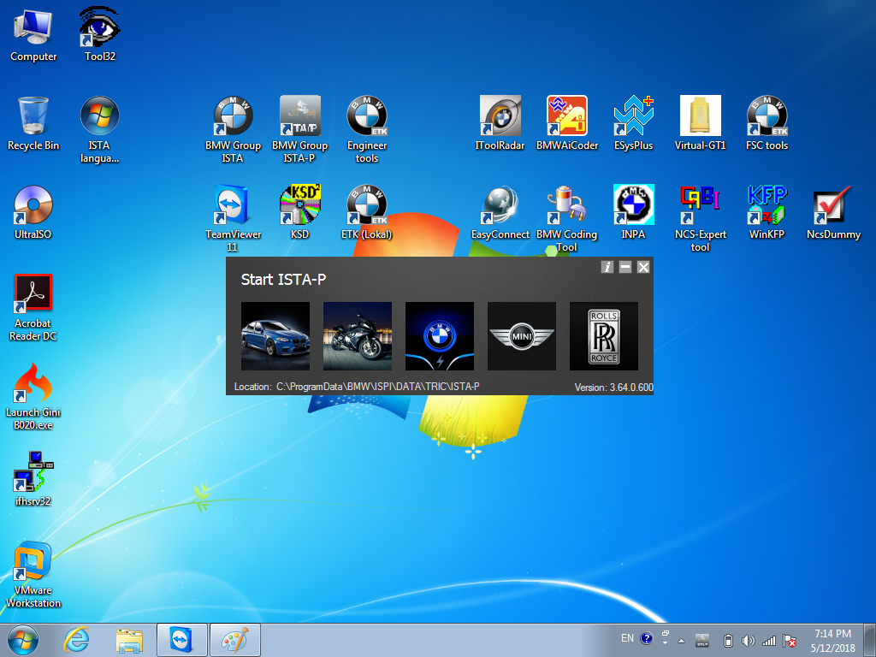Check the battery status tray icon
Screen dimensions: 876x657
[728, 640]
